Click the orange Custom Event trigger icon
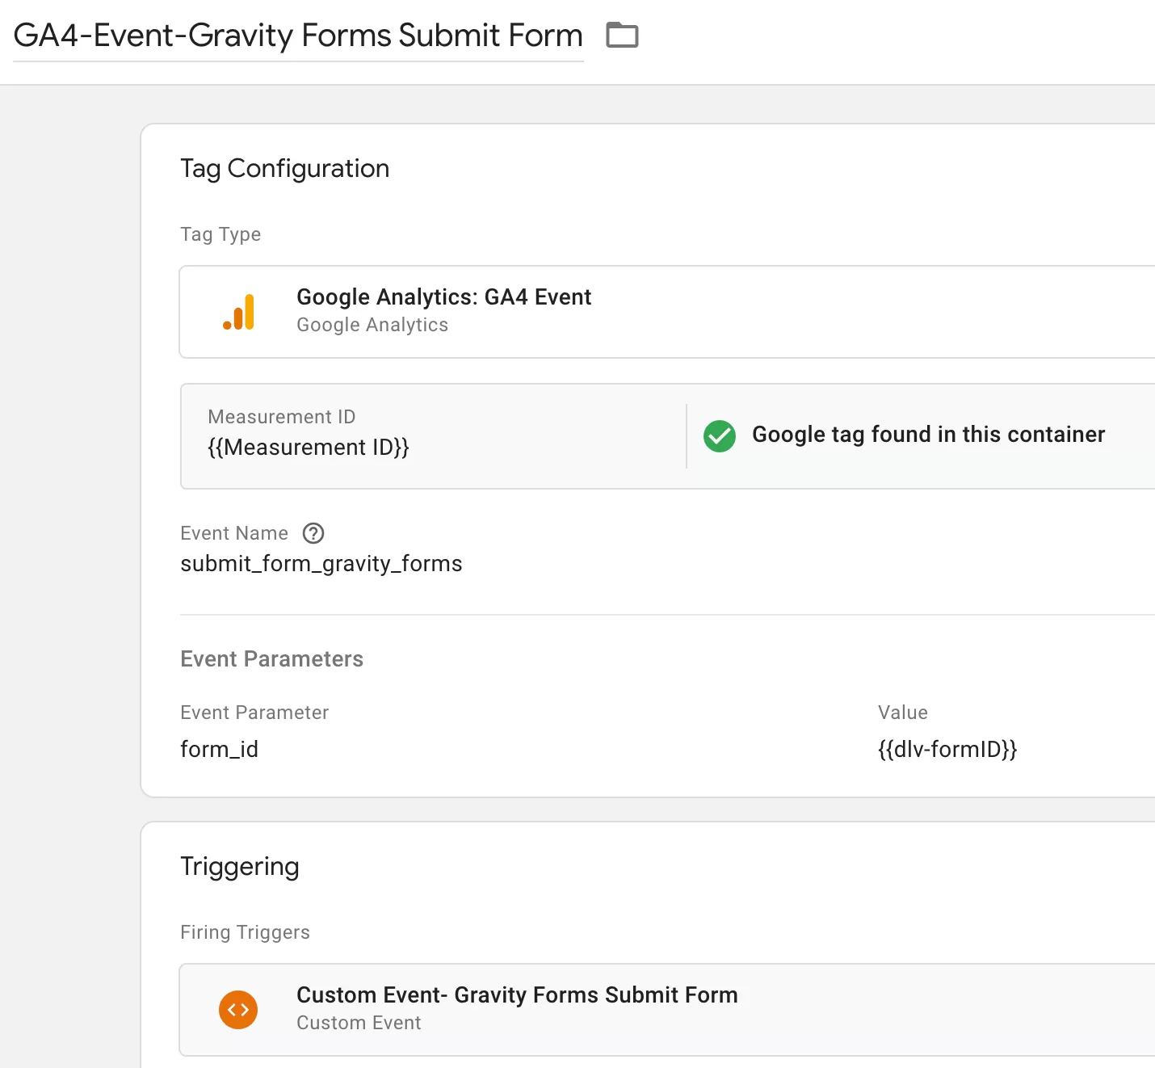 238,1010
